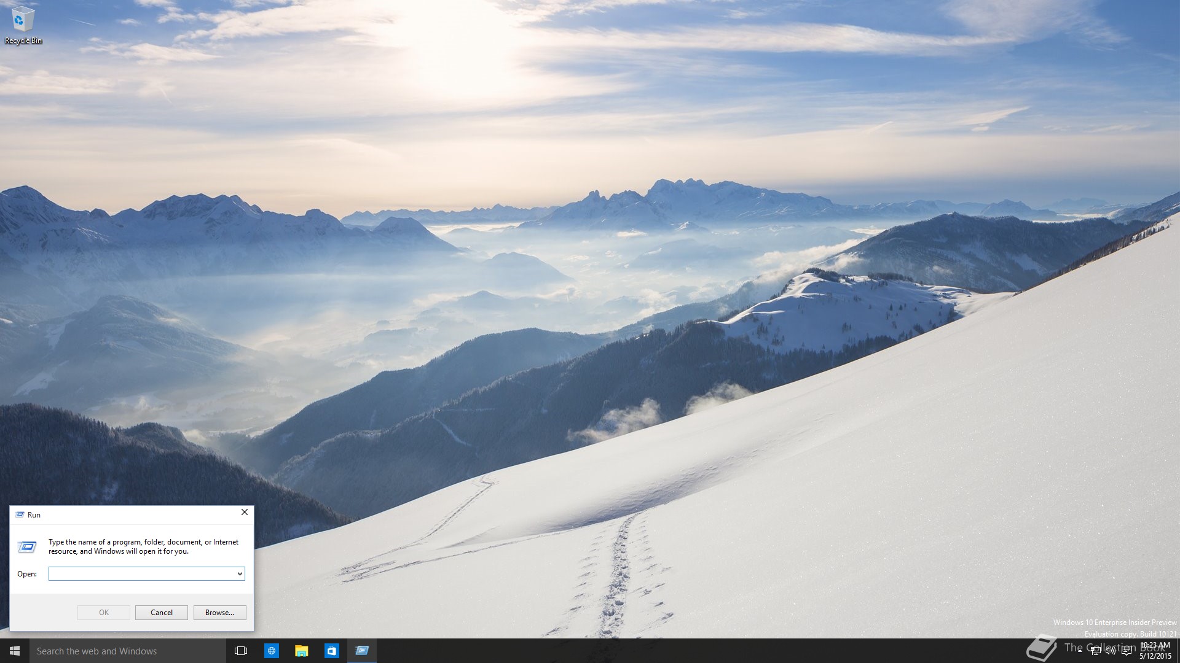Expand the Open dropdown arrow in Run
The height and width of the screenshot is (663, 1180).
point(240,573)
